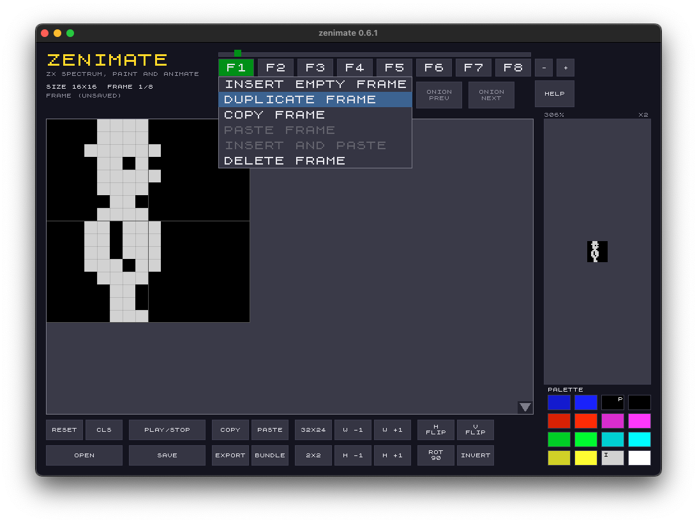Select bright blue palette swatch
Viewport: 697px width, 523px height.
point(586,402)
